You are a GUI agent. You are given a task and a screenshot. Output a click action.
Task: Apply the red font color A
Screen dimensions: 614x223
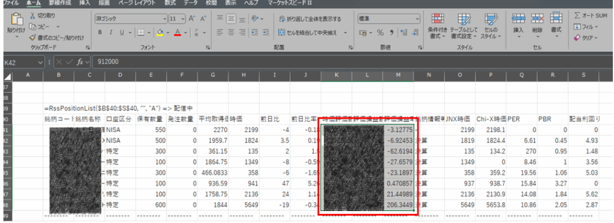click(177, 32)
